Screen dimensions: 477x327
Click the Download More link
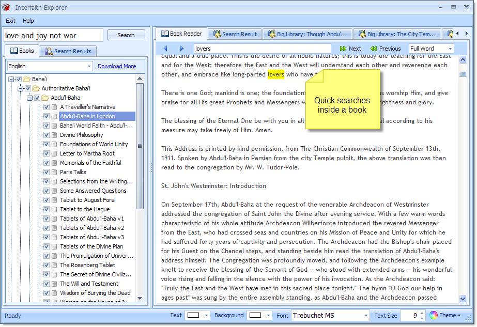117,66
